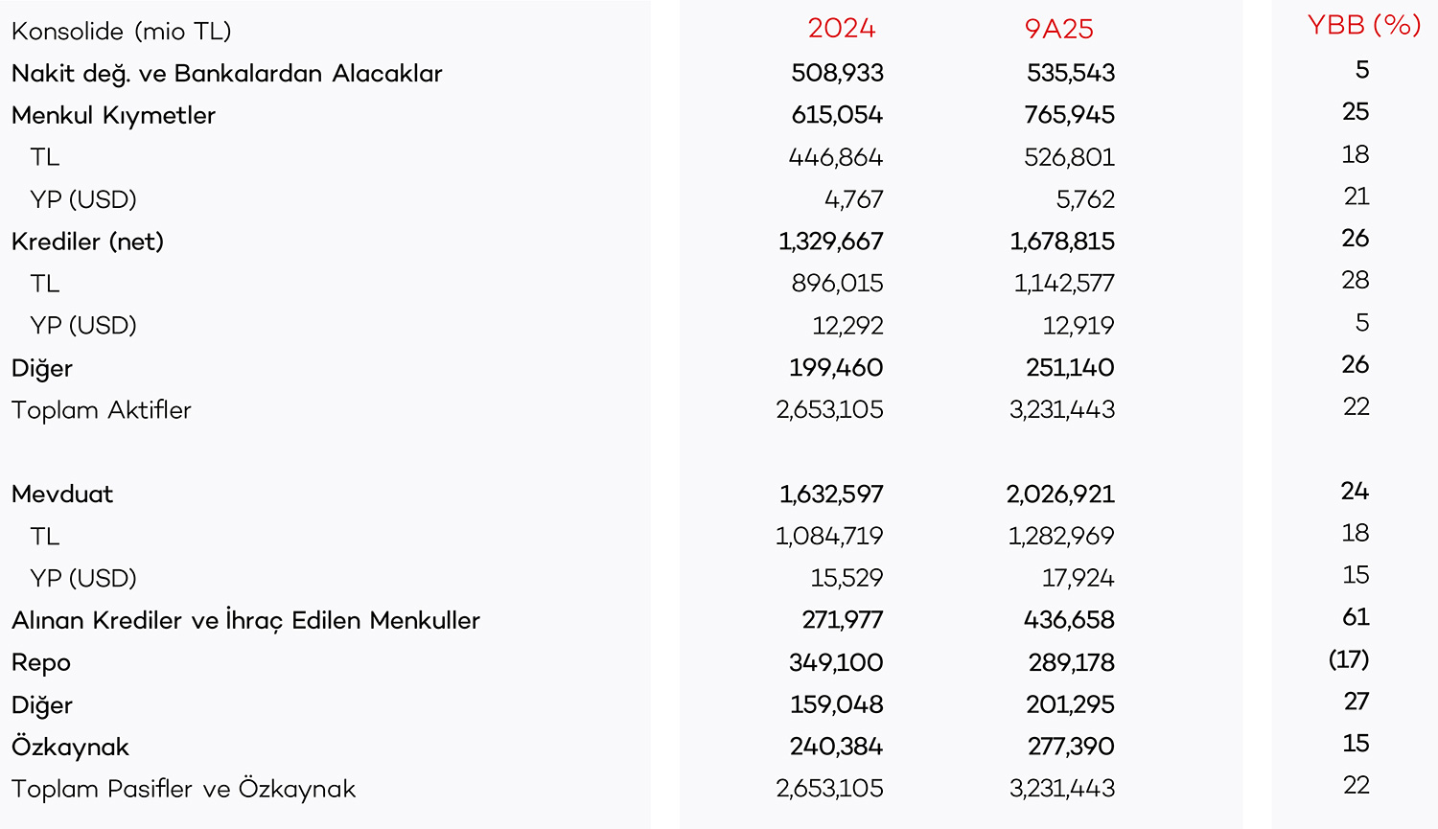
Task: Click the (17) Repo change percentage
Action: point(1349,659)
